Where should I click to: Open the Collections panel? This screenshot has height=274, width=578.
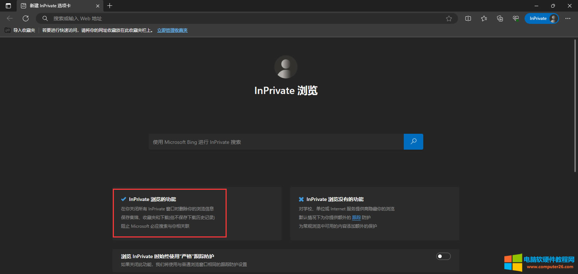pyautogui.click(x=500, y=18)
